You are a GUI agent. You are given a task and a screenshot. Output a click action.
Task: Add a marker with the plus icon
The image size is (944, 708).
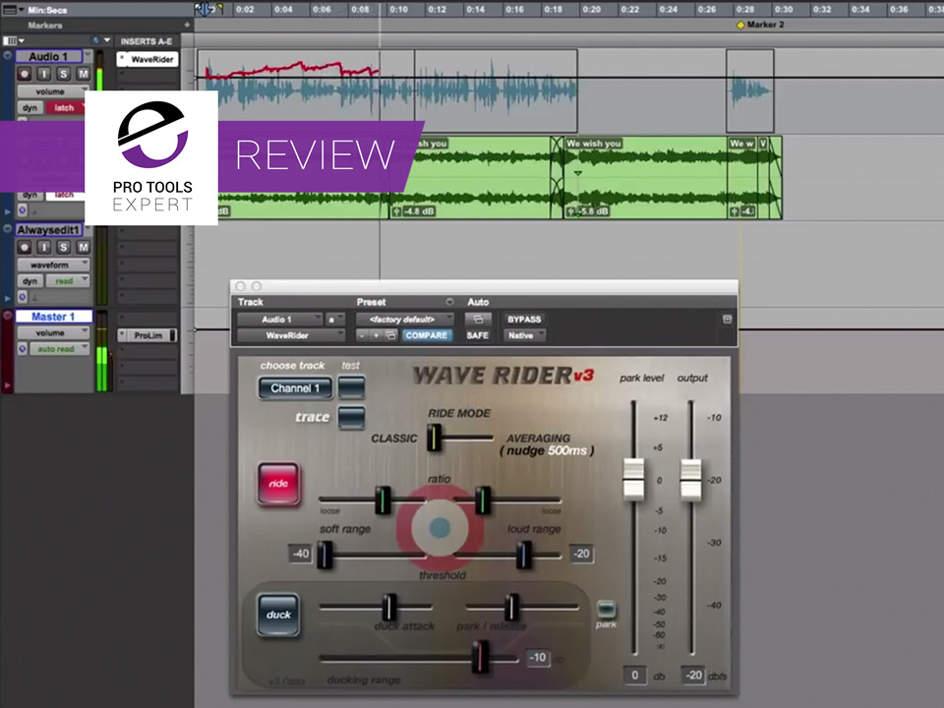(x=187, y=25)
